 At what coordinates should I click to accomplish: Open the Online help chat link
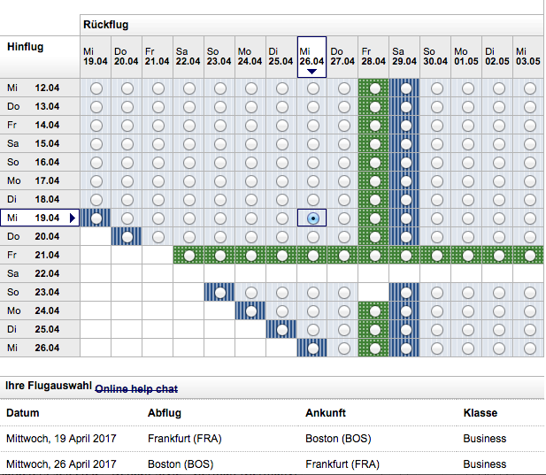tap(136, 389)
